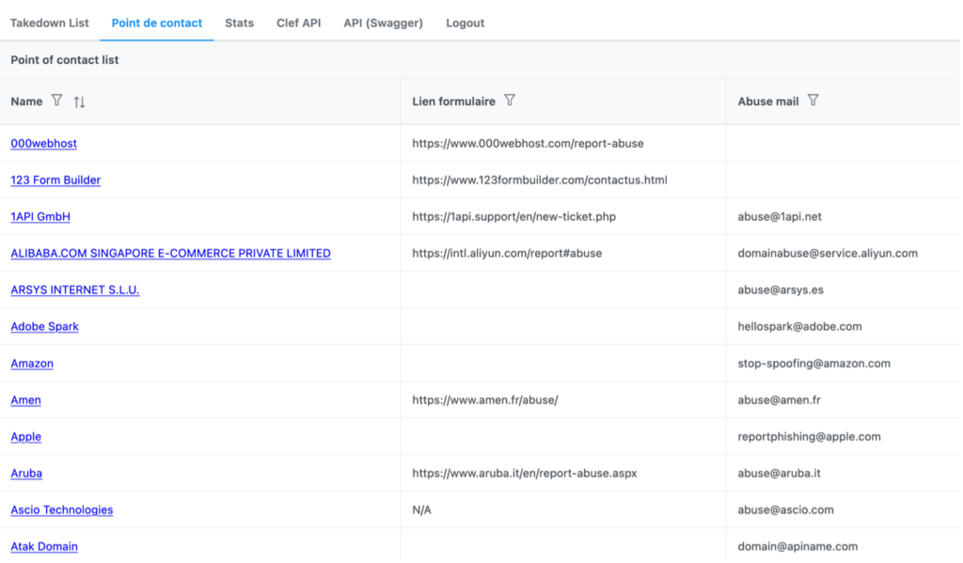
Task: Open the Amen contact link
Action: coord(25,399)
